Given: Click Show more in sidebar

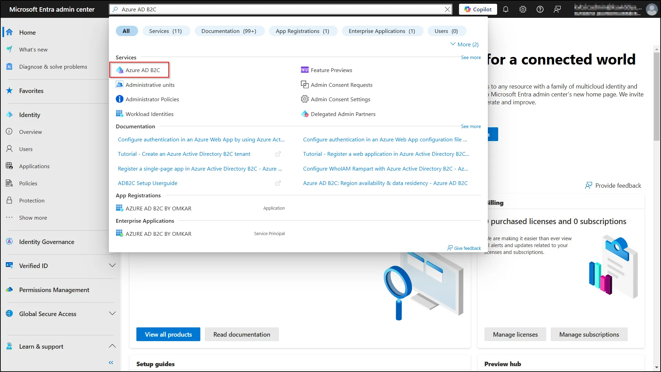Looking at the screenshot, I should [x=33, y=218].
